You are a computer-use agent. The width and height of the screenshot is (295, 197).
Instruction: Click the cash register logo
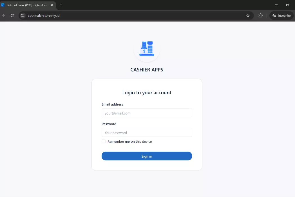point(147,49)
